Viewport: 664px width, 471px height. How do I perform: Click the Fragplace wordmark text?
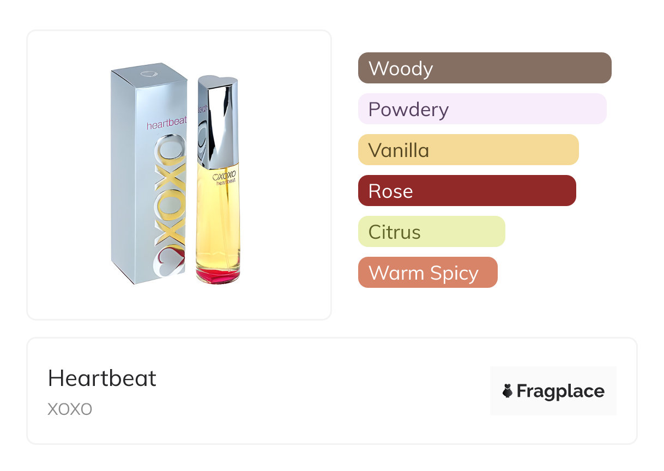560,391
